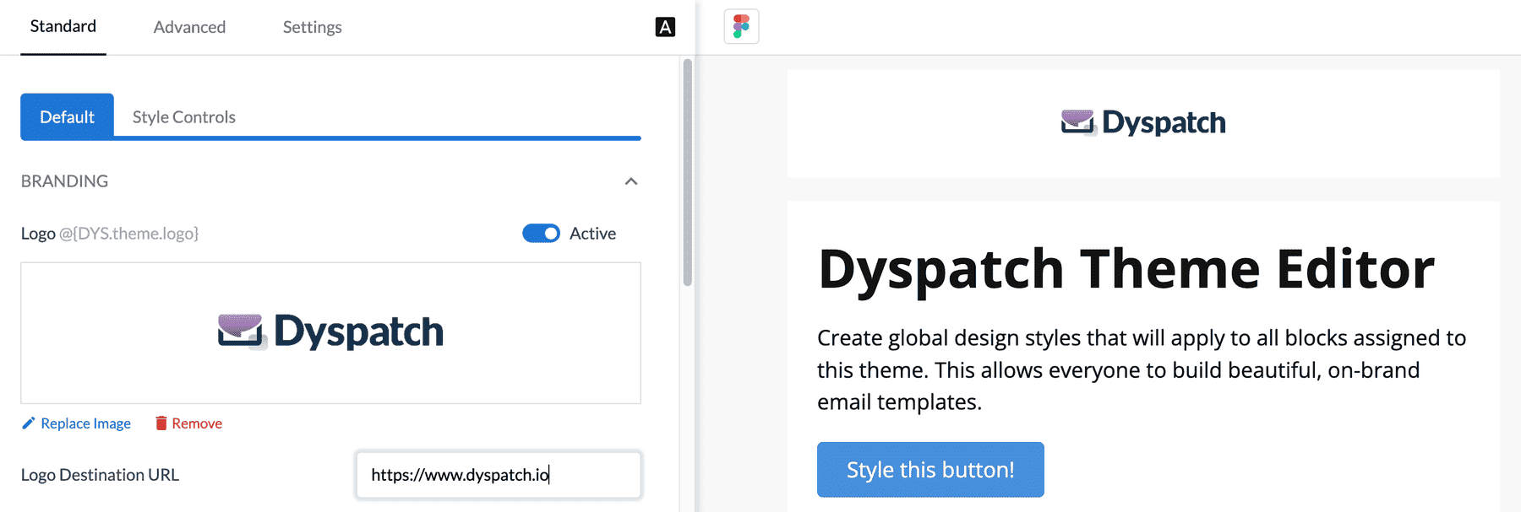Switch to Style Controls sub-tab
Viewport: 1521px width, 512px height.
tap(183, 117)
